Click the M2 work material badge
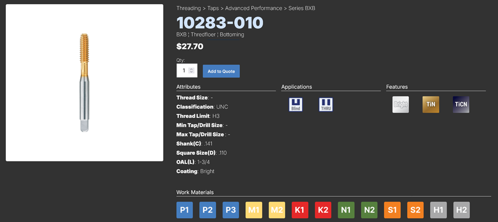This screenshot has width=498, height=222. (277, 210)
